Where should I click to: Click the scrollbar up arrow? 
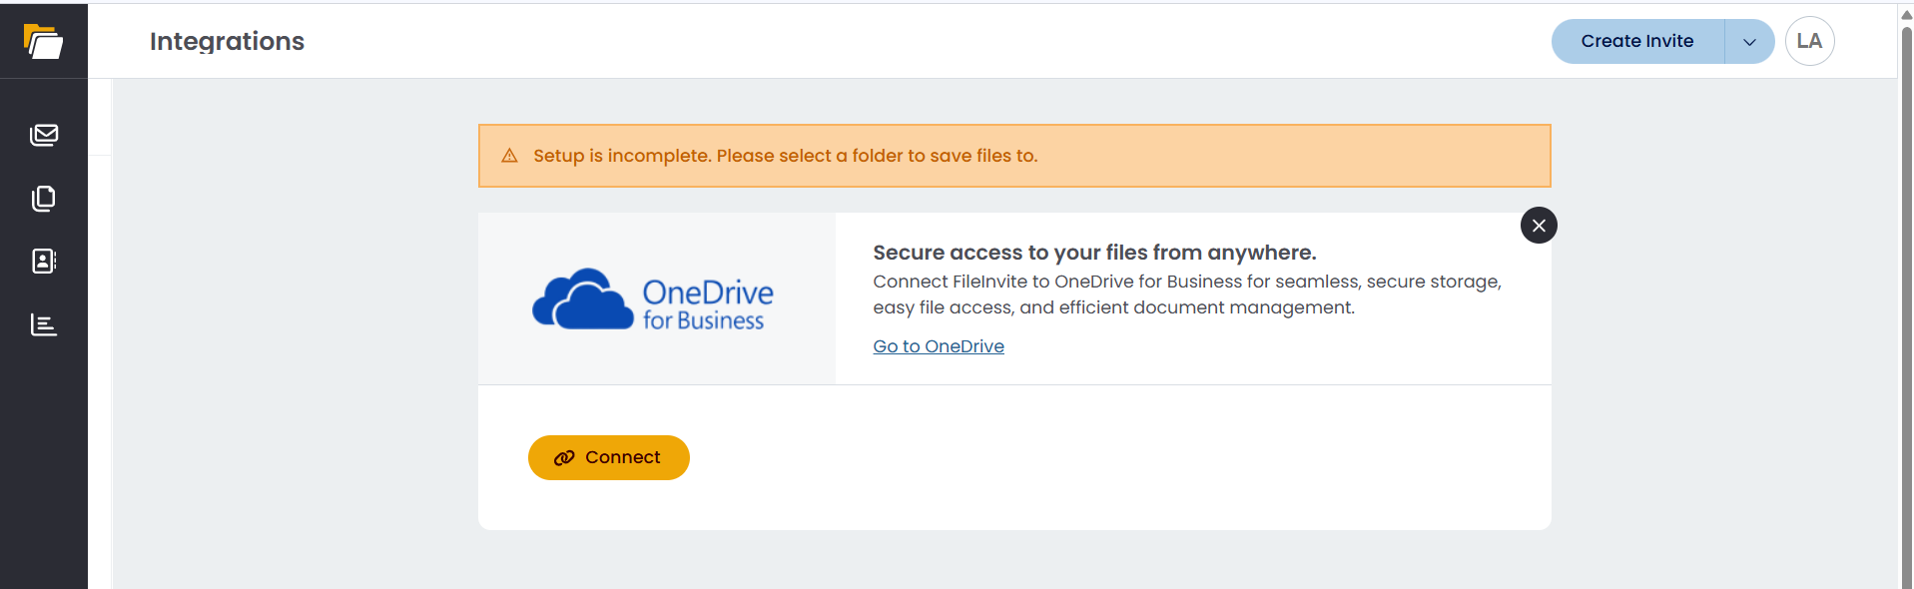[x=1906, y=14]
